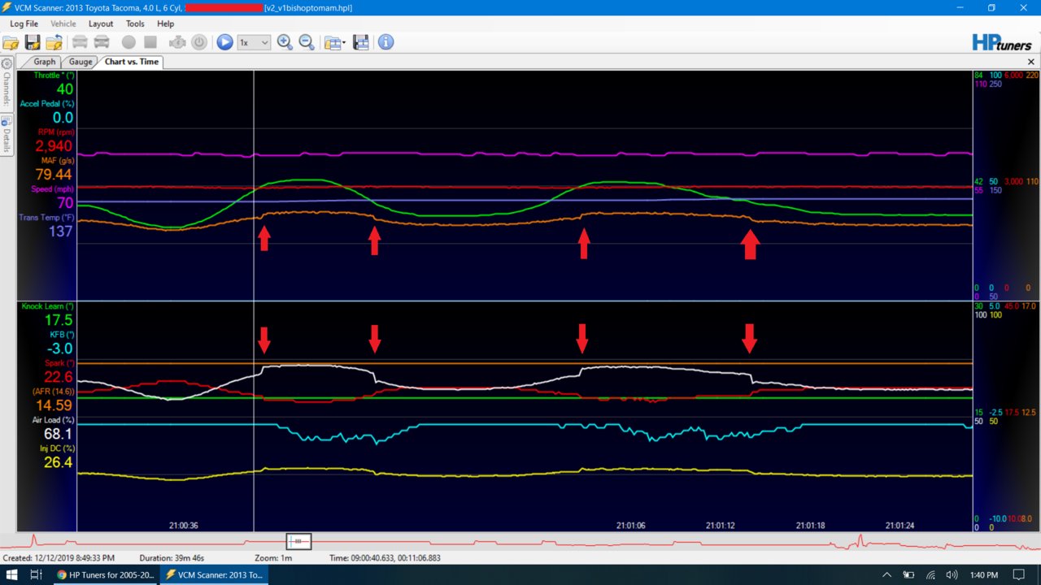This screenshot has width=1041, height=585.
Task: Open the Vehicle menu
Action: (x=63, y=24)
